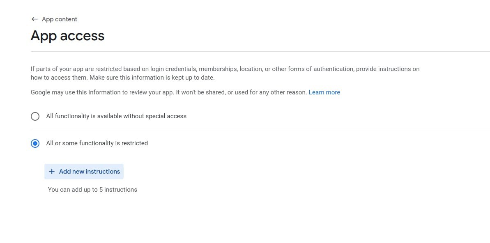Screen dimensions: 490x243
Task: Click the 'Google may use this information' sentence
Action: [168, 92]
